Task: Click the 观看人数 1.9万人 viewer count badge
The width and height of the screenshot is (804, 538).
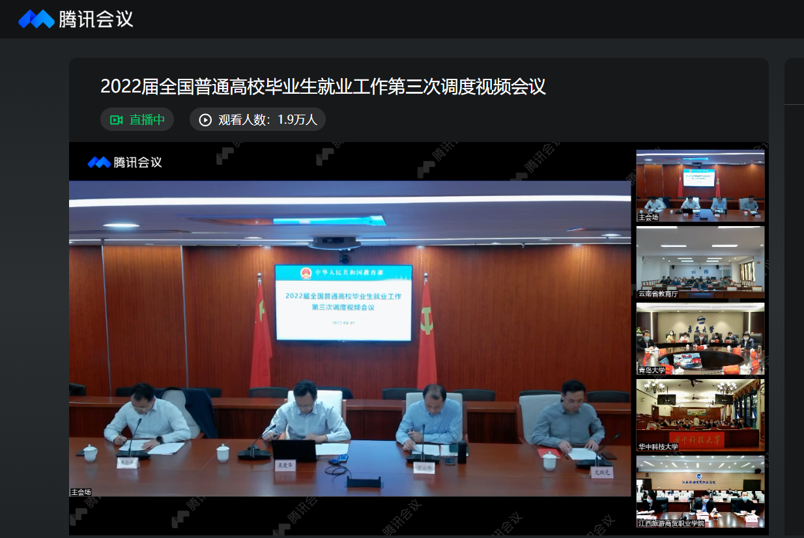Action: click(x=257, y=119)
